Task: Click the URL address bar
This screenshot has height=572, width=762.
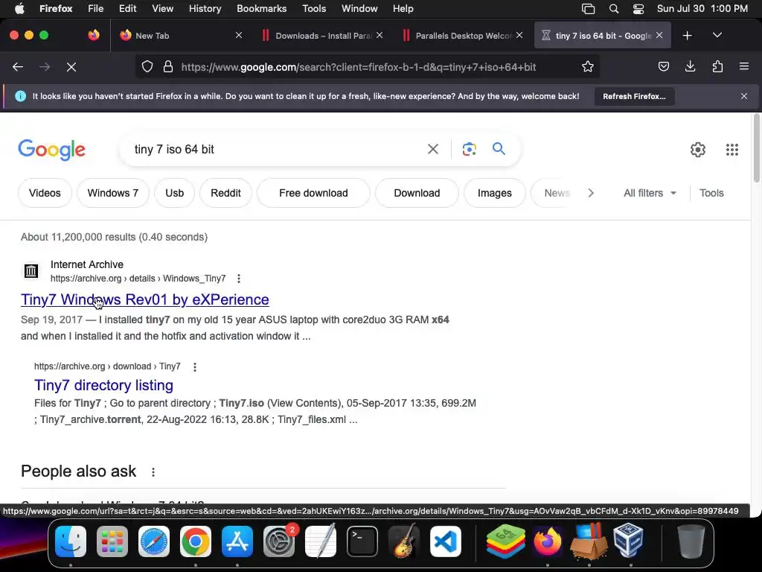Action: point(368,67)
